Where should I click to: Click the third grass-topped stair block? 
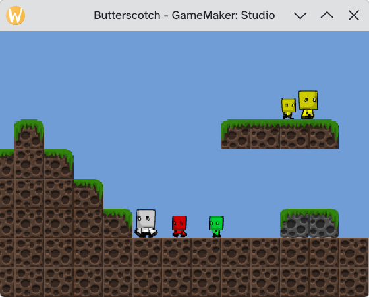(x=88, y=193)
